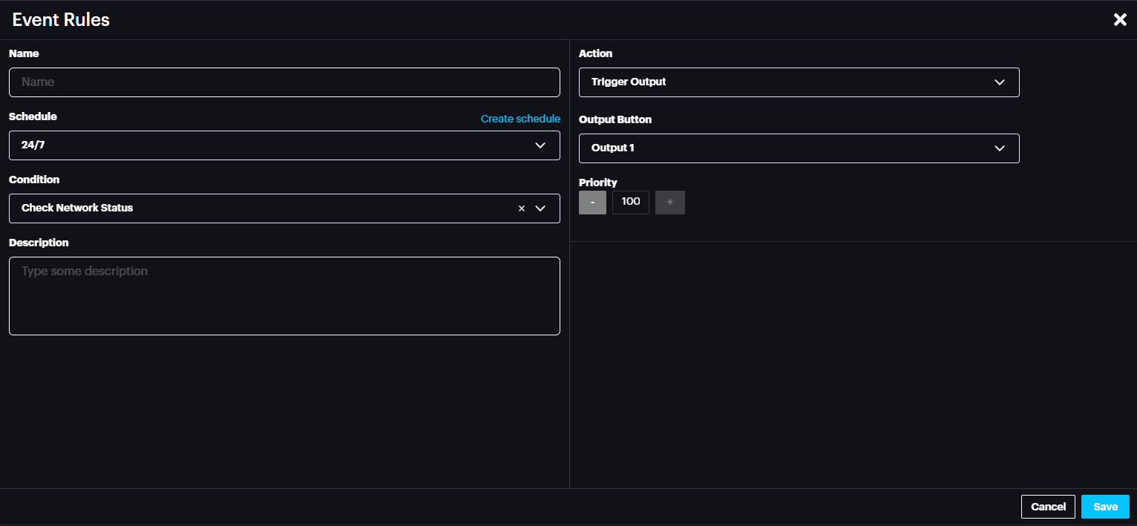This screenshot has height=526, width=1137.
Task: Clear the Check Network Status condition
Action: (521, 208)
